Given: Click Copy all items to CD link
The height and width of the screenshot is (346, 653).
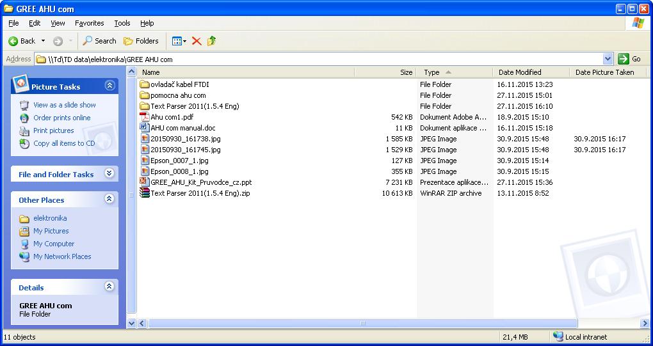Looking at the screenshot, I should click(64, 143).
